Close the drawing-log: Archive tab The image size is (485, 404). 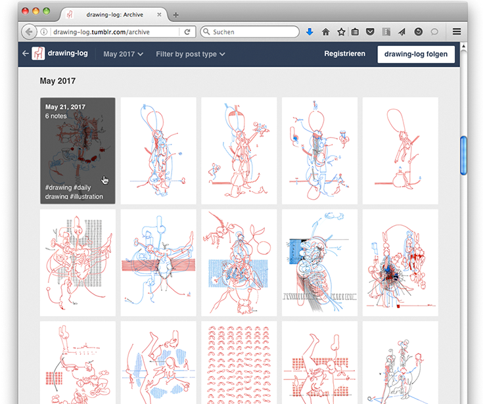point(159,14)
